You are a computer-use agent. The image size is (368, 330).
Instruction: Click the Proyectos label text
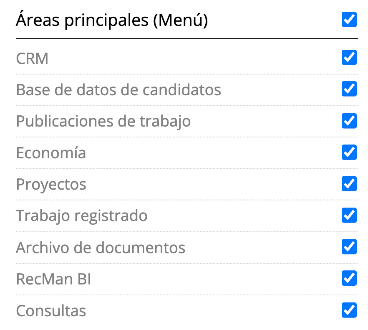(x=51, y=184)
